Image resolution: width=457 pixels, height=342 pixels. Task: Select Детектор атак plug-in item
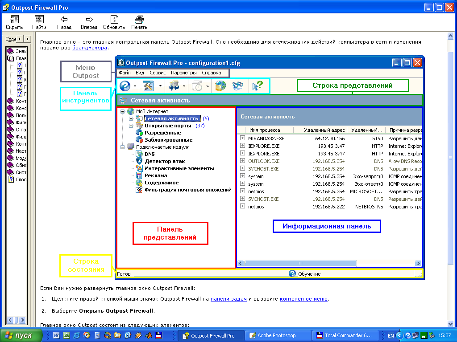[165, 161]
